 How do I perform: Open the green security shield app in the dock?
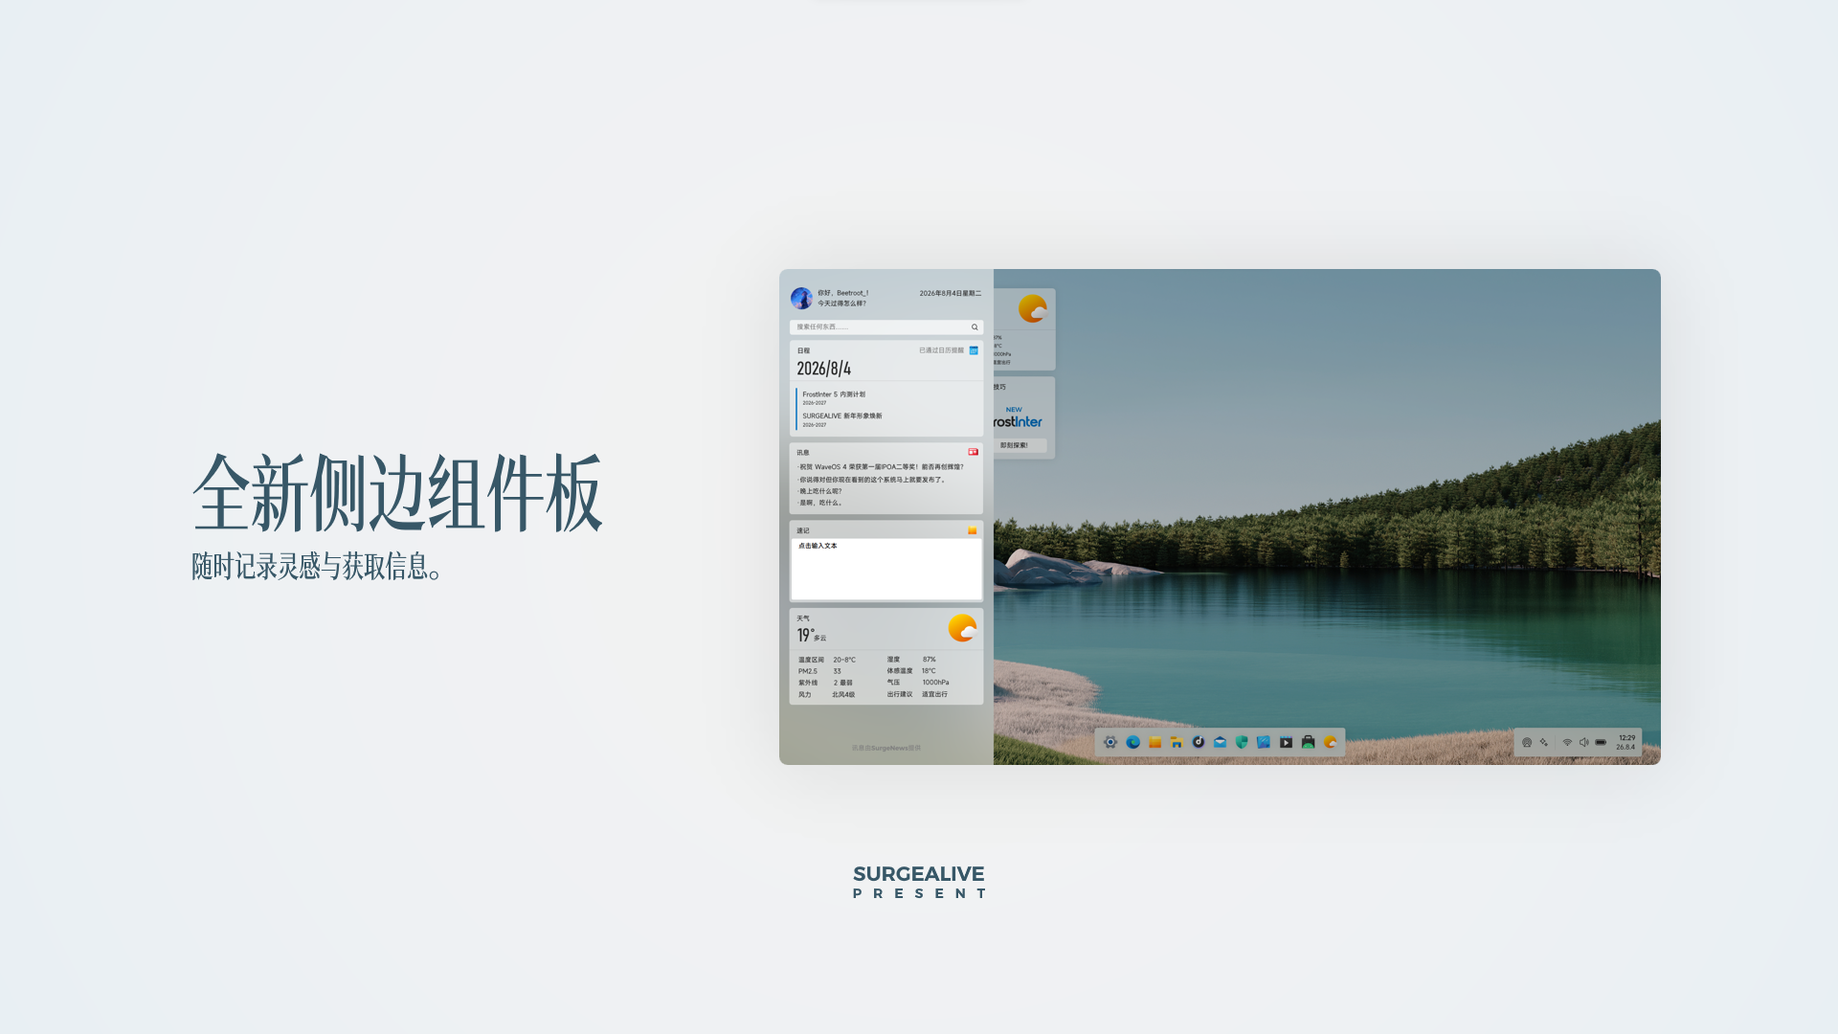pos(1242,742)
